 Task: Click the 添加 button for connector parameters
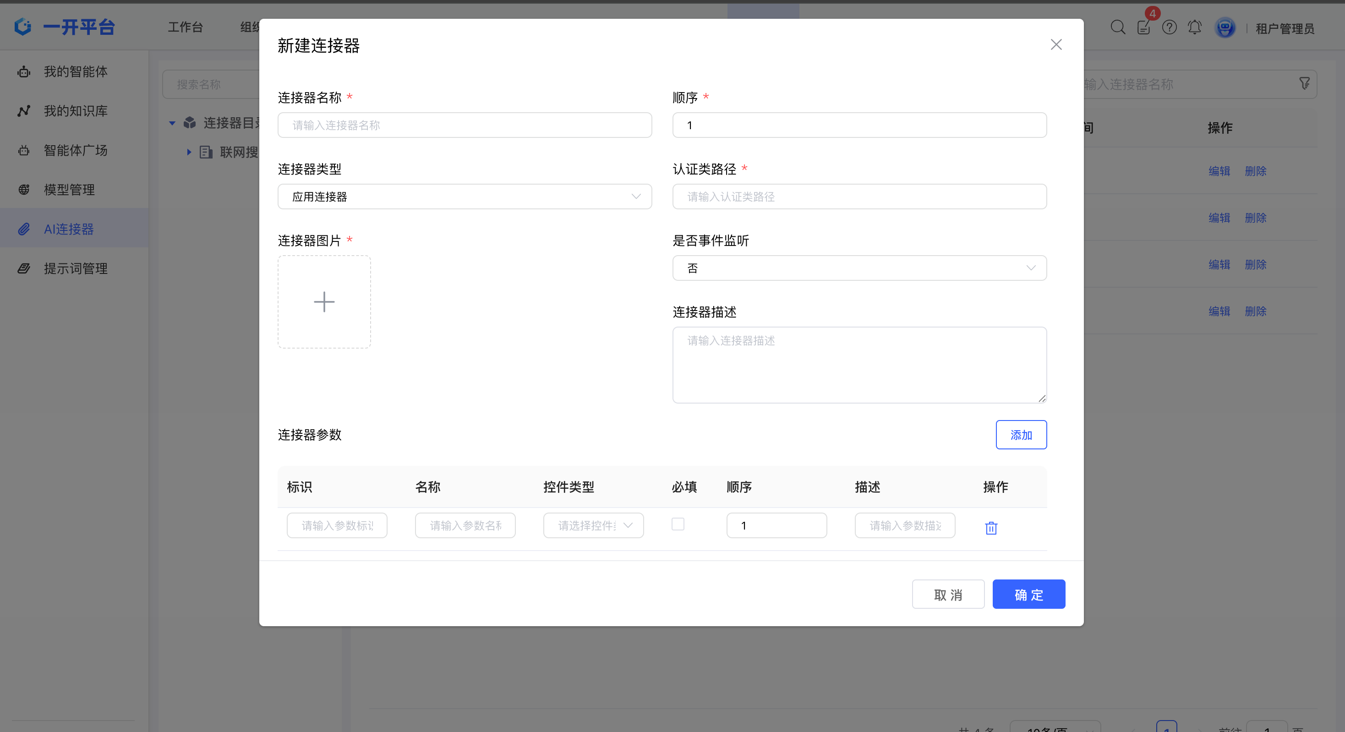pyautogui.click(x=1020, y=434)
